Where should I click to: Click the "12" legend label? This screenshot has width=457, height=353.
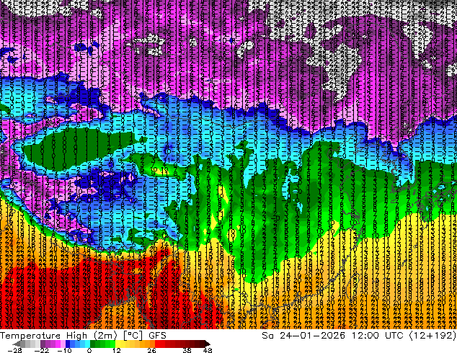tap(117, 350)
